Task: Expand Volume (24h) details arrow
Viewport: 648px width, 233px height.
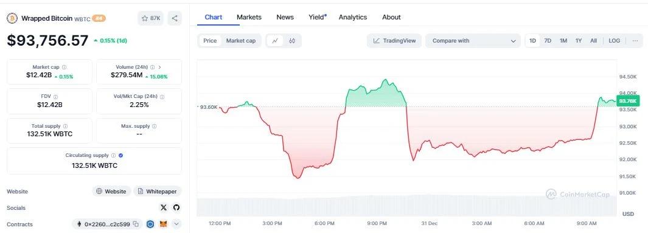Action: coord(160,67)
